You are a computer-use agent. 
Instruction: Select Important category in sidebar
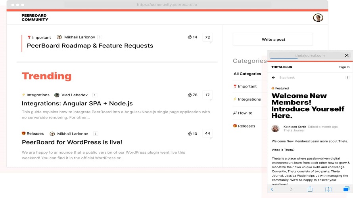tap(245, 86)
